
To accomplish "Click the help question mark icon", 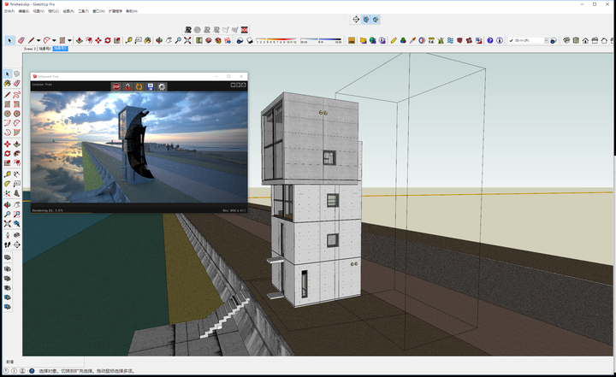I will click(490, 40).
